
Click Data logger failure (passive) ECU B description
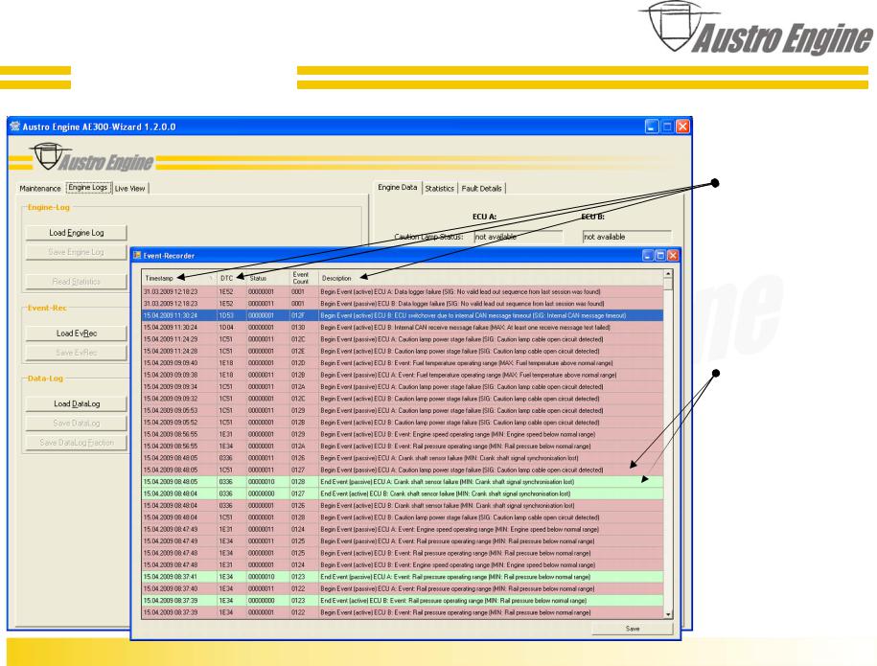pos(462,304)
